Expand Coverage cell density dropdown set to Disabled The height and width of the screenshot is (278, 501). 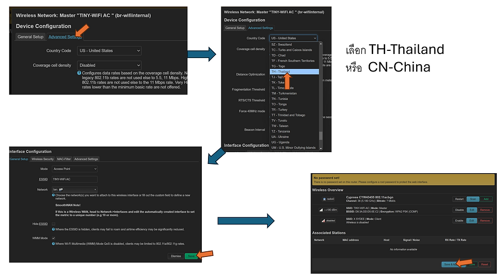pos(109,65)
